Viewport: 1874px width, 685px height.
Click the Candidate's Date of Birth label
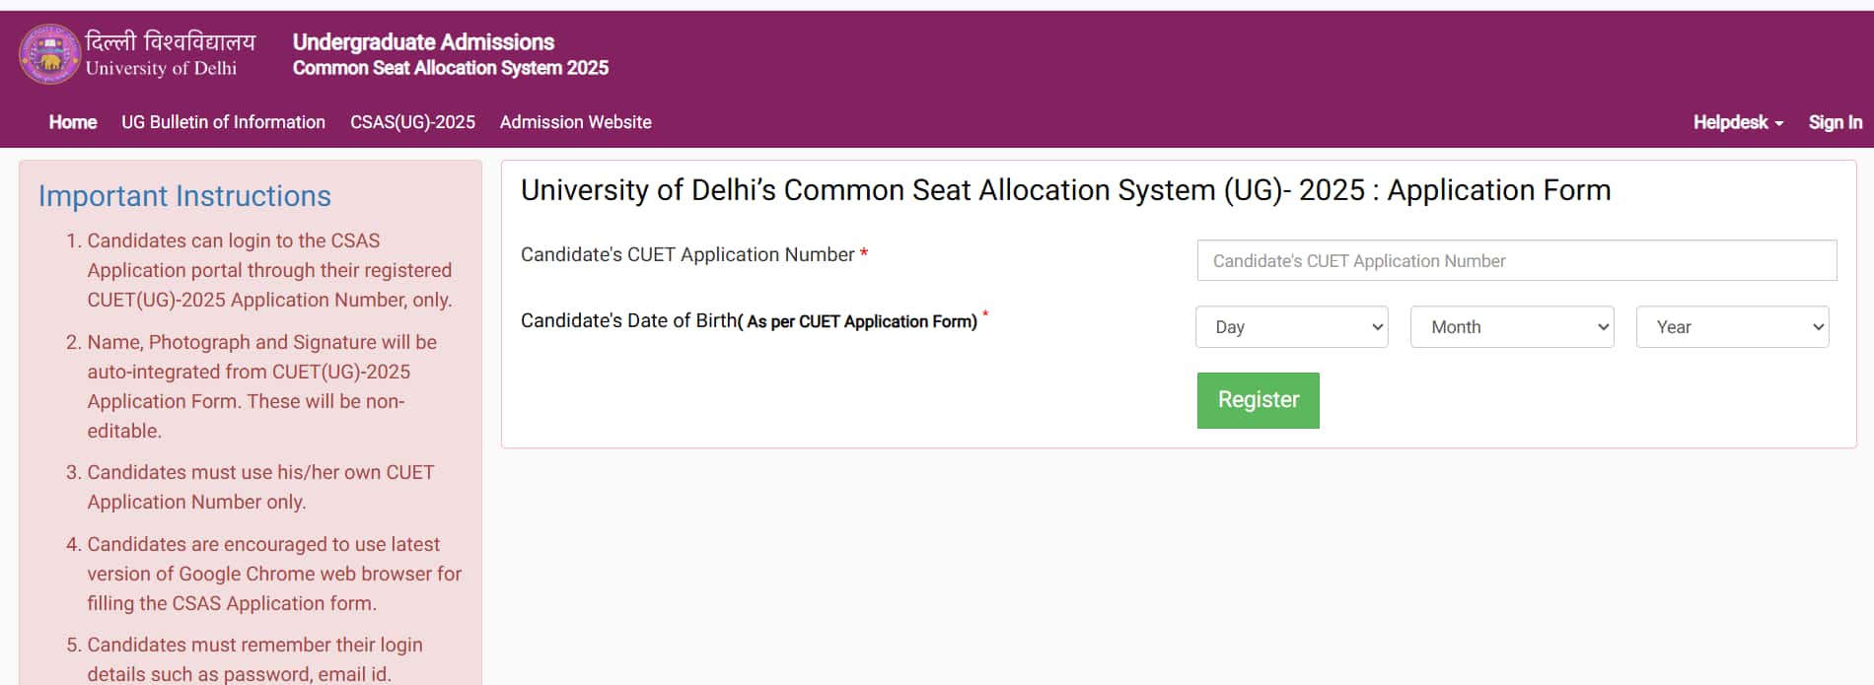(749, 320)
